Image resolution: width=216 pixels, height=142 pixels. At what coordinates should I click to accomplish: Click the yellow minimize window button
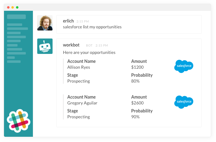click(x=13, y=7)
